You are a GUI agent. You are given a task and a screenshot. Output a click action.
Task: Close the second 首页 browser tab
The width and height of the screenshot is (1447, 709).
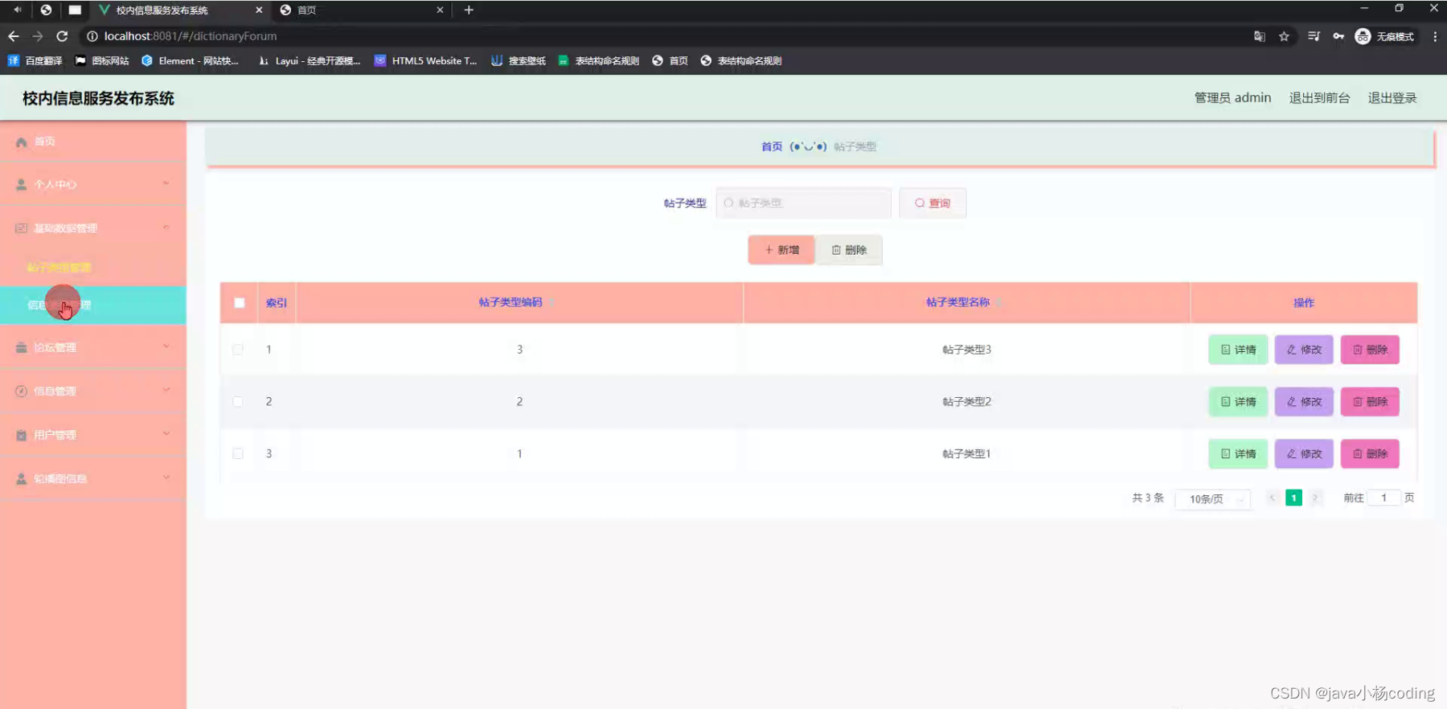440,10
